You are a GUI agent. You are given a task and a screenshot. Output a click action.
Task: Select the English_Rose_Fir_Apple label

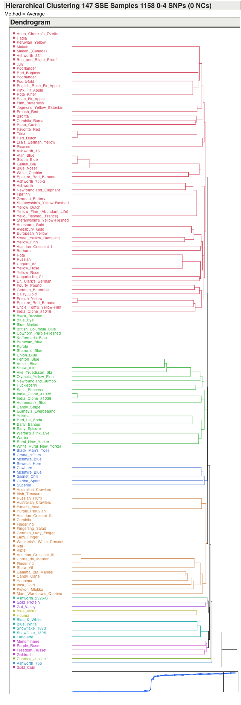tap(38, 86)
